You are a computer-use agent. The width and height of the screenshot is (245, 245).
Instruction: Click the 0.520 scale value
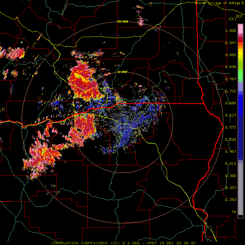pyautogui.click(x=231, y=139)
